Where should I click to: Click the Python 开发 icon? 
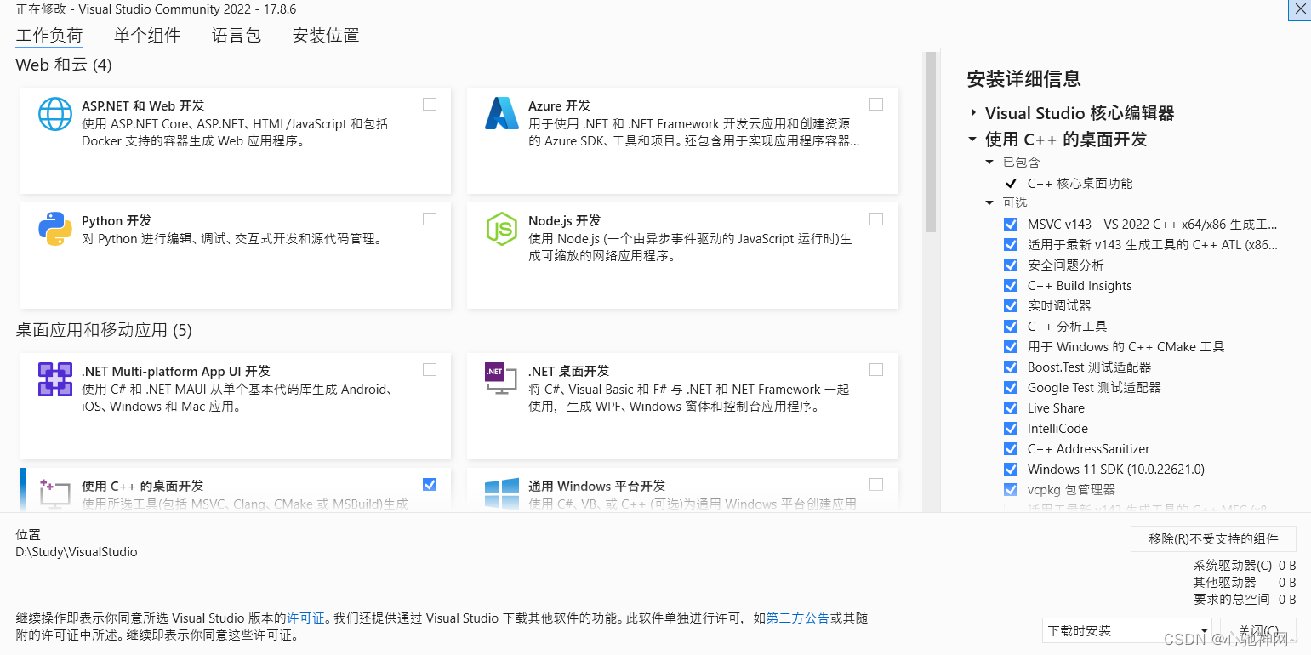click(x=54, y=229)
